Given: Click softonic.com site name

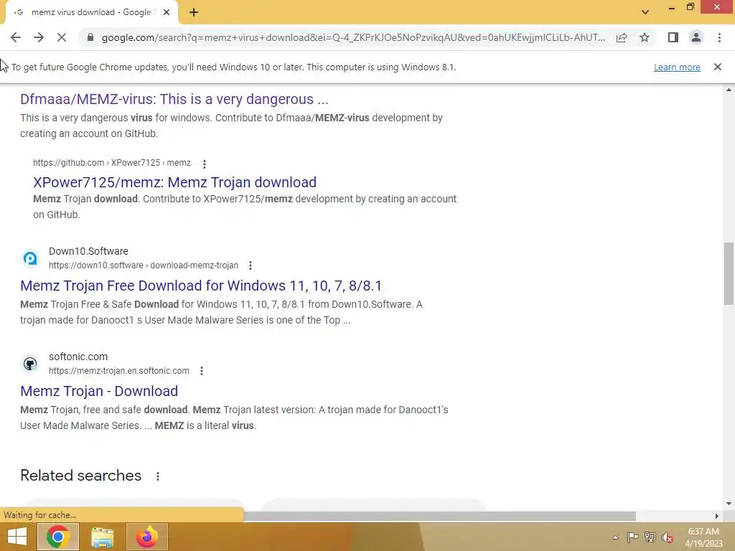Looking at the screenshot, I should [78, 357].
